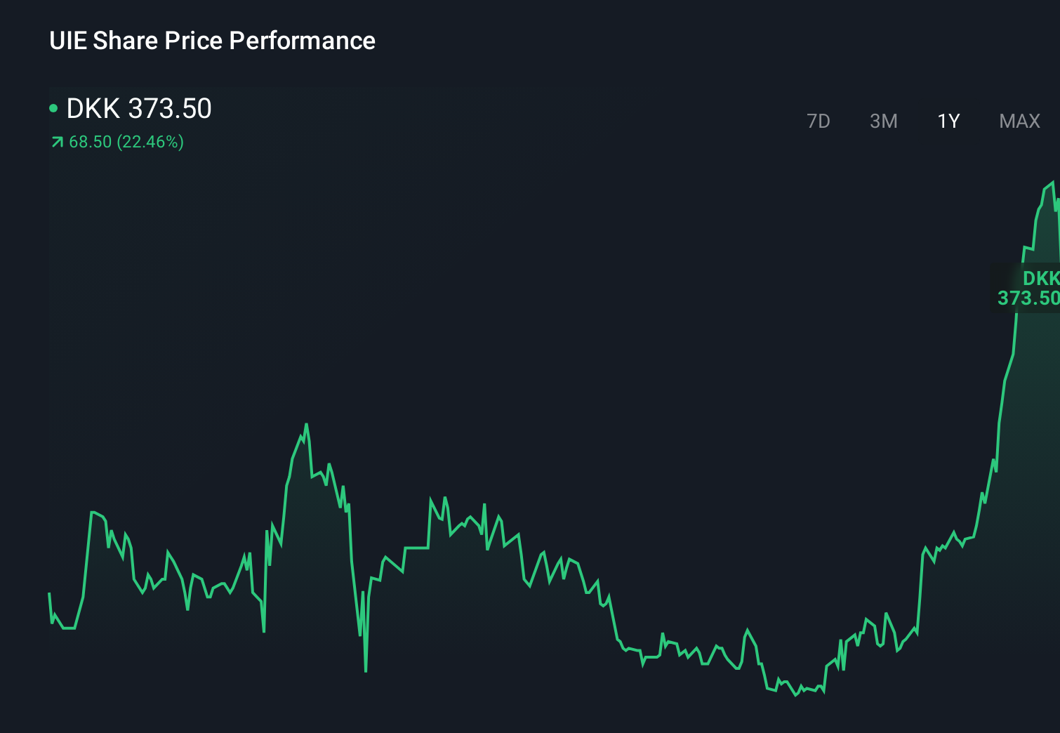Click the UIE Share Price Performance title
Image resolution: width=1060 pixels, height=733 pixels.
(x=212, y=41)
